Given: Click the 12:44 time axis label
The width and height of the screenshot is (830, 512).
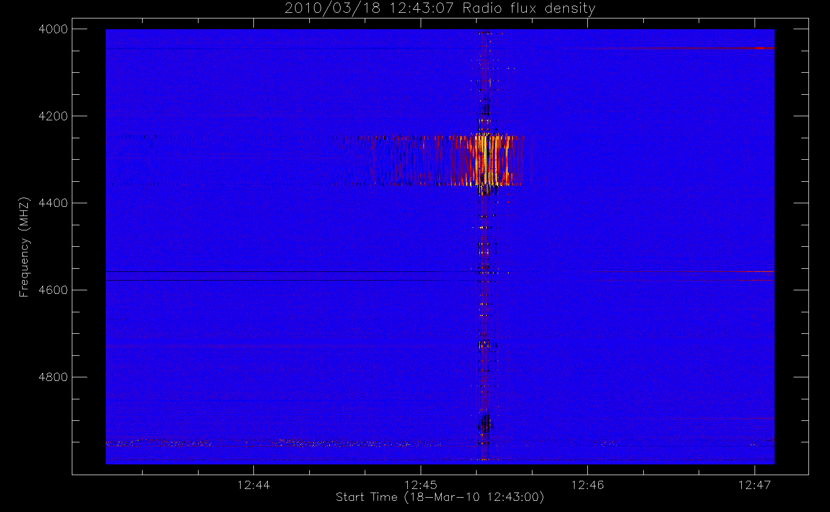Looking at the screenshot, I should (253, 485).
